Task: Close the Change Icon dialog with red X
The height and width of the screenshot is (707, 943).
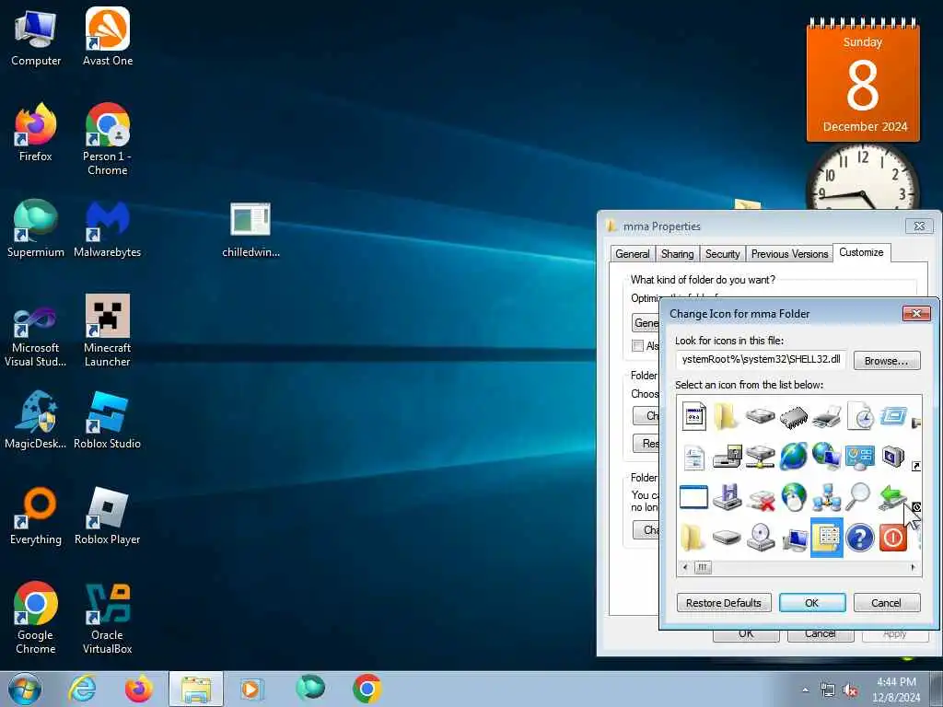Action: point(916,313)
